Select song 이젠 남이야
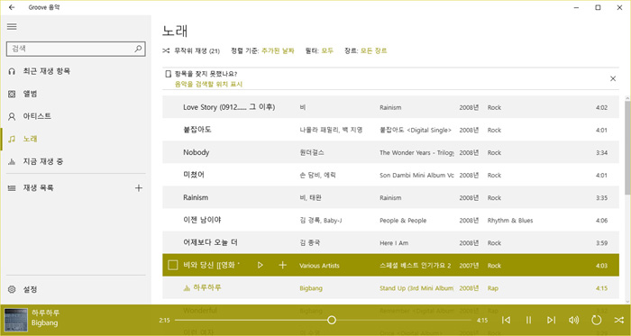This screenshot has width=631, height=336. [202, 221]
